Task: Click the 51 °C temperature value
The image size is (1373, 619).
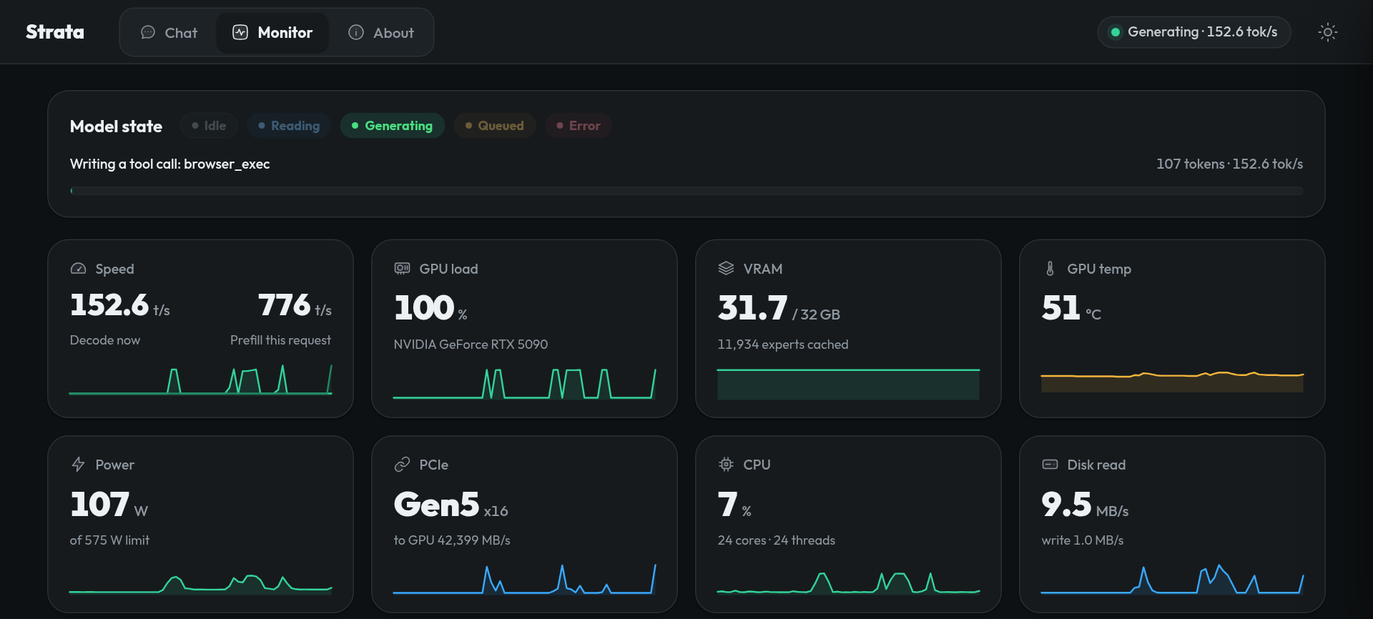Action: (1071, 308)
